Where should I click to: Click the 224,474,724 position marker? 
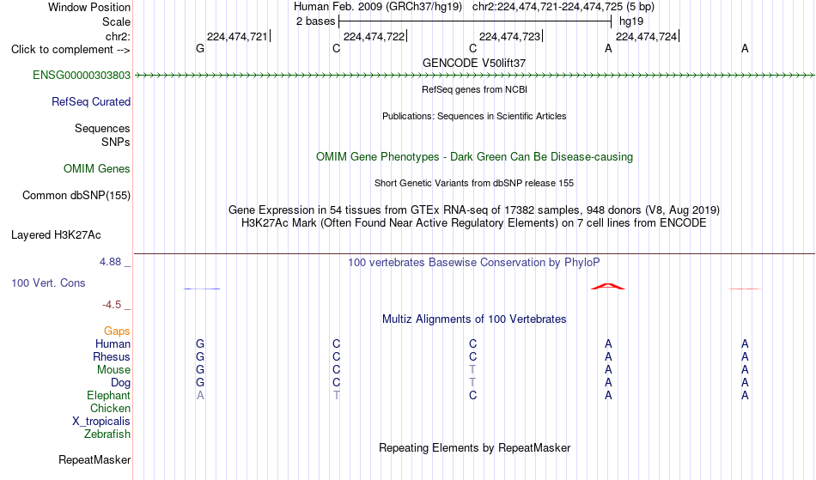(646, 37)
